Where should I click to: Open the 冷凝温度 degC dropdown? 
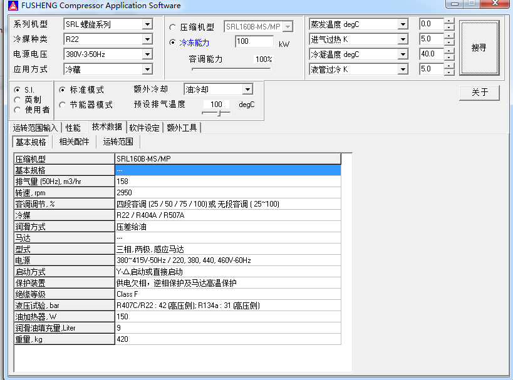(403, 54)
